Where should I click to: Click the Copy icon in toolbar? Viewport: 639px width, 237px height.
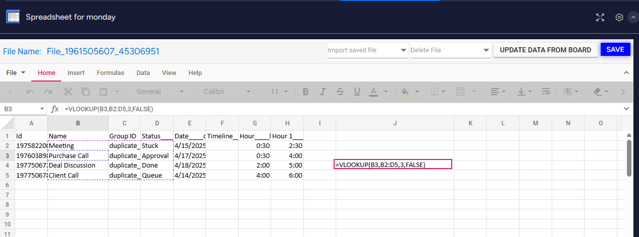coord(86,92)
